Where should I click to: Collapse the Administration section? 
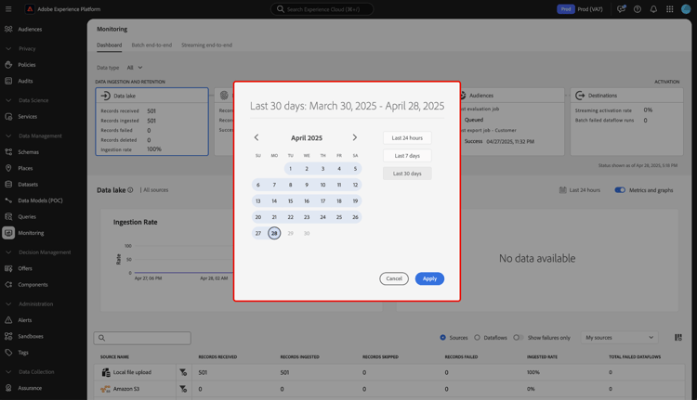pyautogui.click(x=8, y=304)
